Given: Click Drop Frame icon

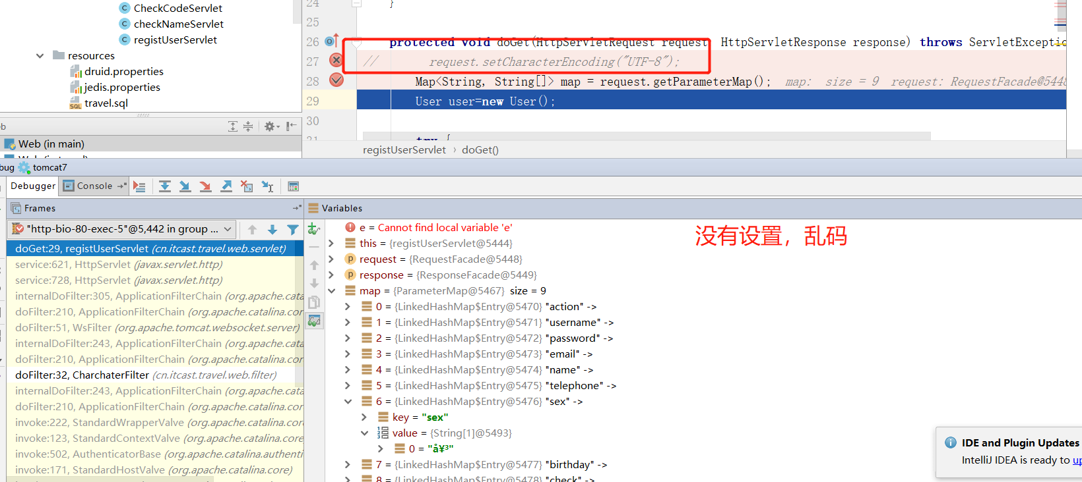Looking at the screenshot, I should 247,186.
